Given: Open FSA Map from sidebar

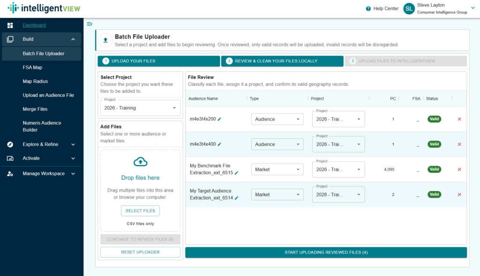Looking at the screenshot, I should tap(32, 67).
